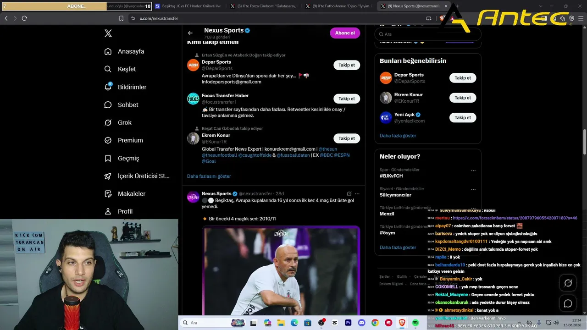
Task: Follow Ekrem Konur in Bunları beğenebilirsin
Action: tap(463, 98)
